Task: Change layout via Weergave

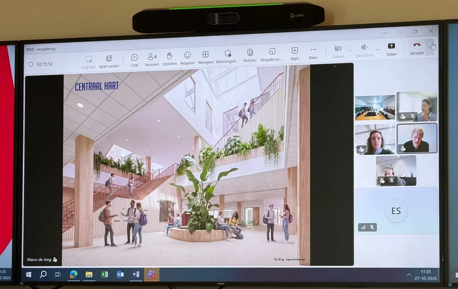Action: pyautogui.click(x=206, y=58)
